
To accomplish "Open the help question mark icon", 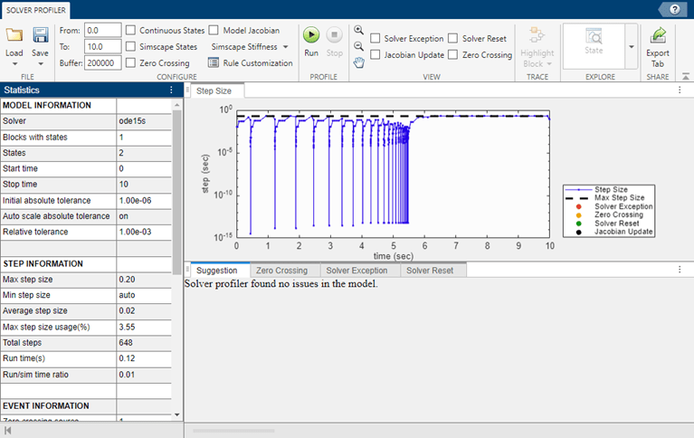I will pyautogui.click(x=674, y=8).
